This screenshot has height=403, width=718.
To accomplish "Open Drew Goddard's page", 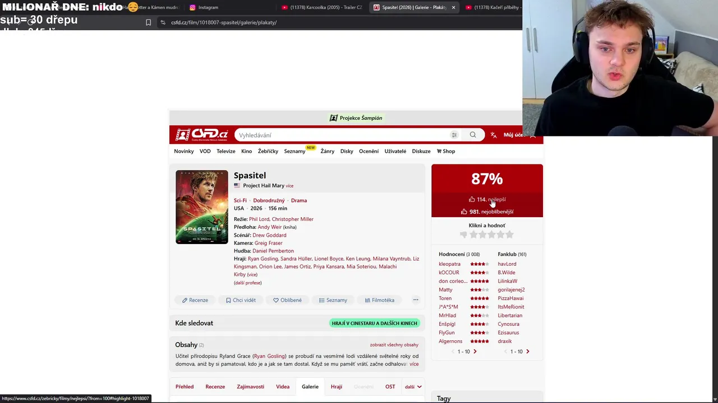I will pyautogui.click(x=269, y=235).
